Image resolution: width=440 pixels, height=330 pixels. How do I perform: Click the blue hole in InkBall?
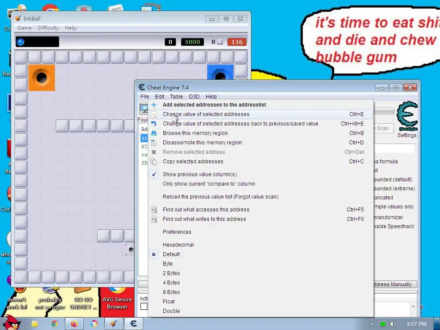pos(220,73)
